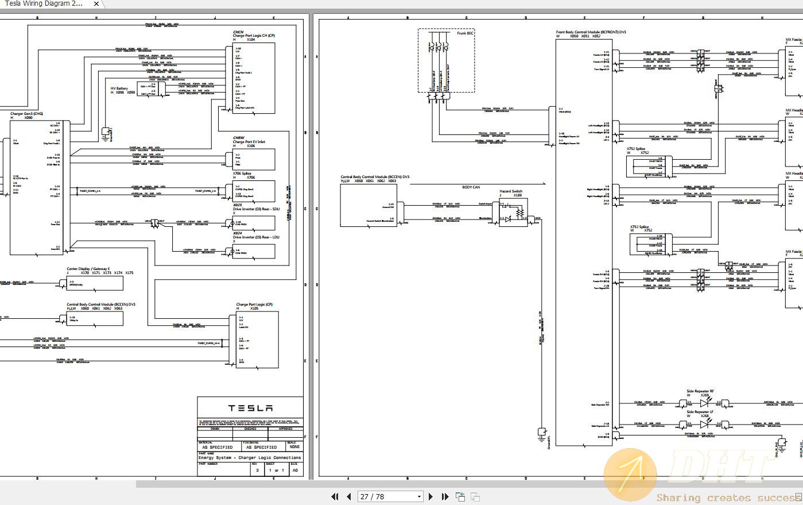This screenshot has height=505, width=803.
Task: Click 'Front Body Control Module (BCFRONT) DV3' label
Action: [x=591, y=32]
